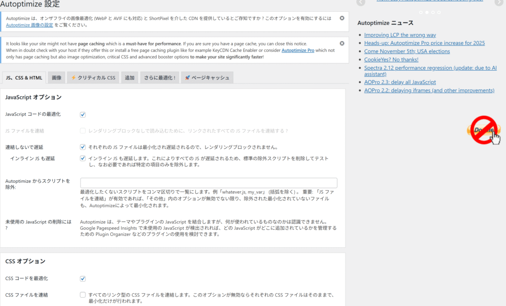506x306 pixels.
Task: Switch to the 画像 tab
Action: (x=56, y=78)
